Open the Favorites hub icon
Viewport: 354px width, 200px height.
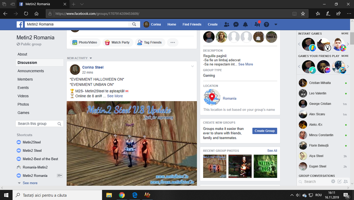click(318, 14)
